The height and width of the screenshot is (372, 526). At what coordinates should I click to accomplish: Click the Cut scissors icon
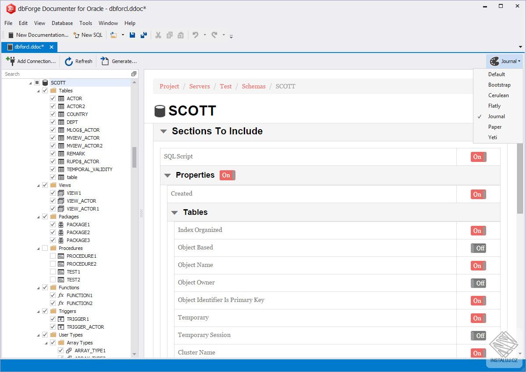coord(158,35)
